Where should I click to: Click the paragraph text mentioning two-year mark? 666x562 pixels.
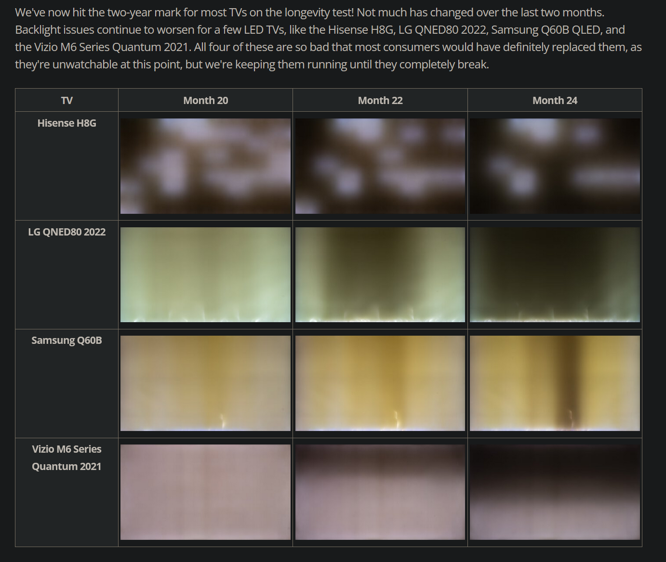pyautogui.click(x=328, y=39)
